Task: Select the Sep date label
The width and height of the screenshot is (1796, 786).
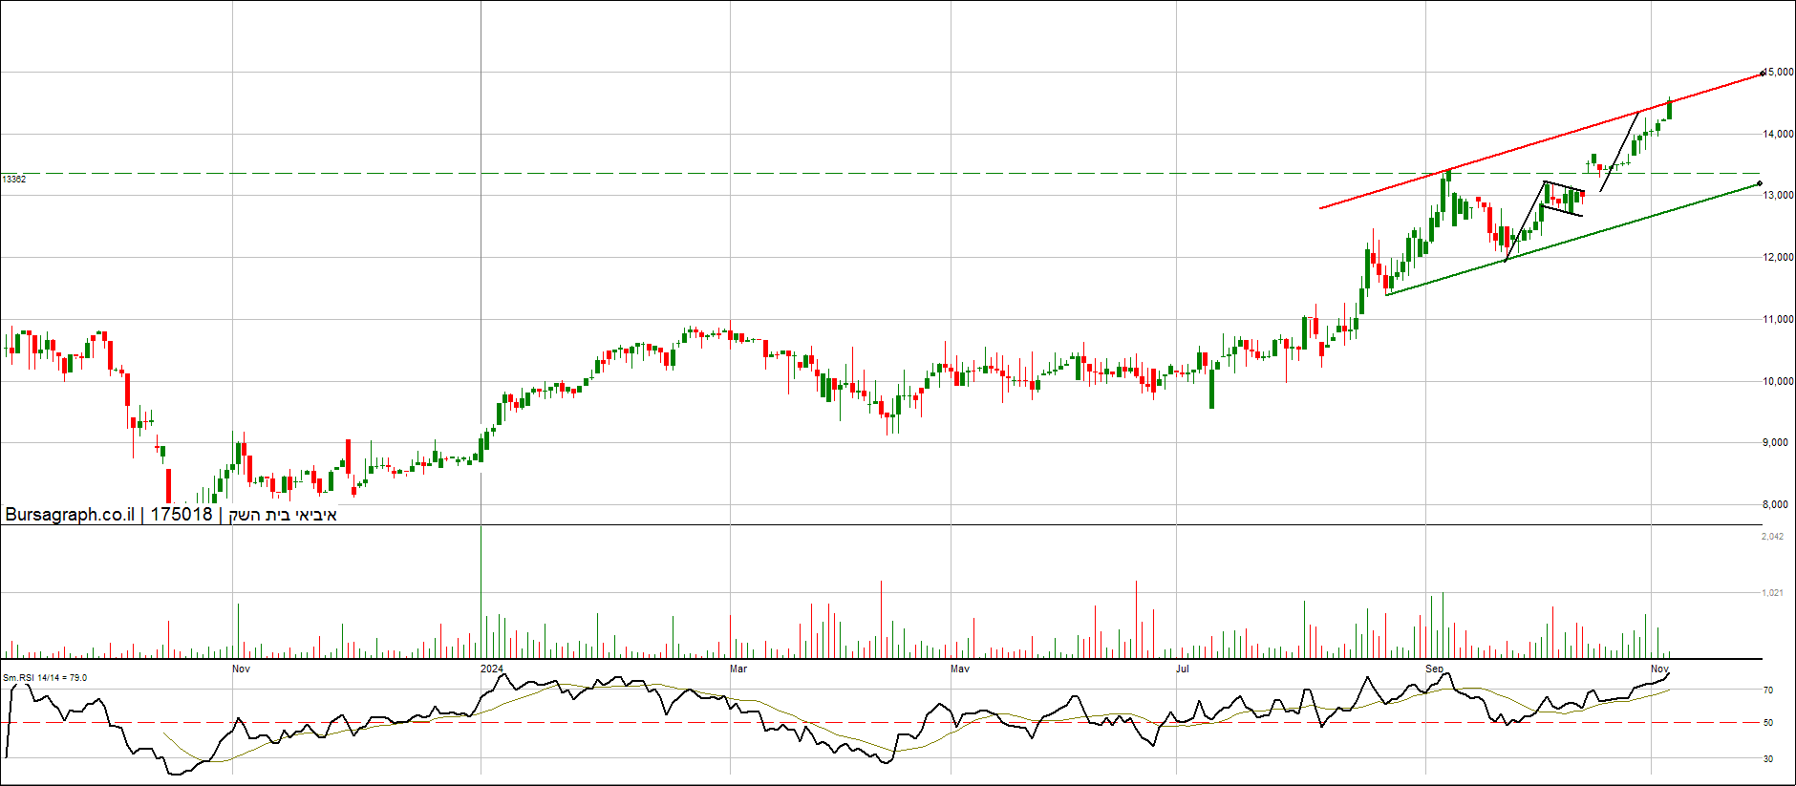Action: 1435,669
